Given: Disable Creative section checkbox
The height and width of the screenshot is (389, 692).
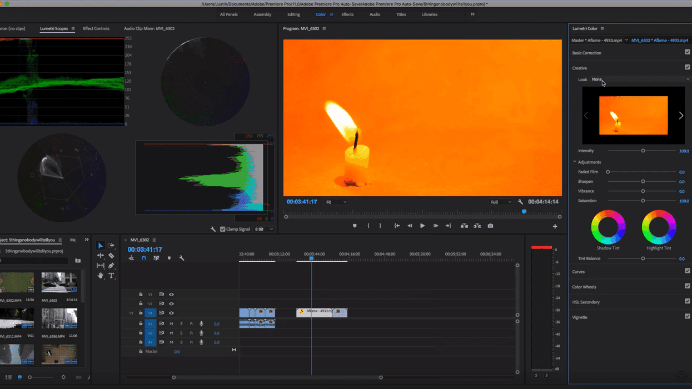Looking at the screenshot, I should [x=687, y=67].
